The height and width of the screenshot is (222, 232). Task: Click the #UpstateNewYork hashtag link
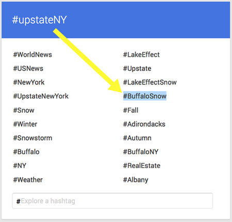pyautogui.click(x=41, y=96)
